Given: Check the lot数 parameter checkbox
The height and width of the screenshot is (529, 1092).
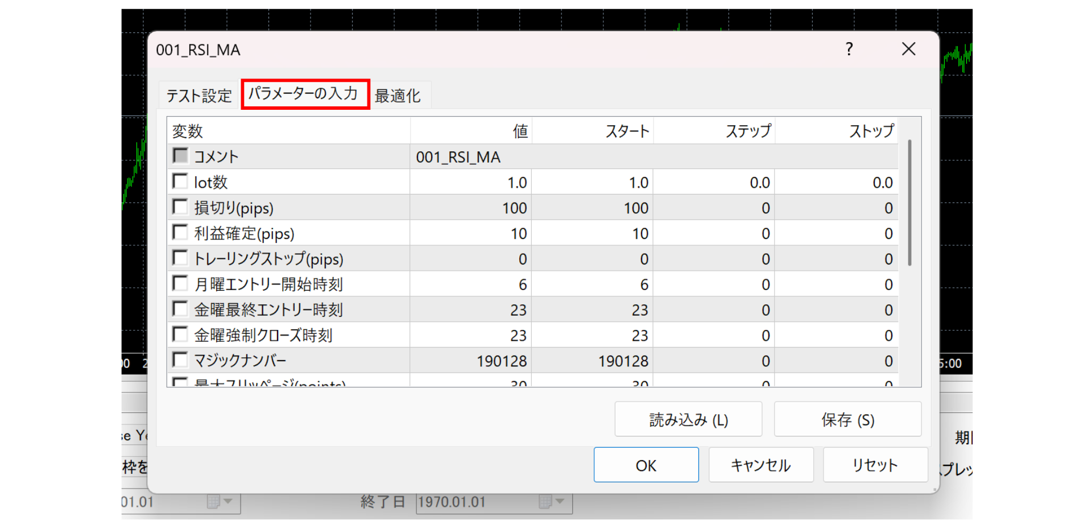Looking at the screenshot, I should [x=179, y=181].
